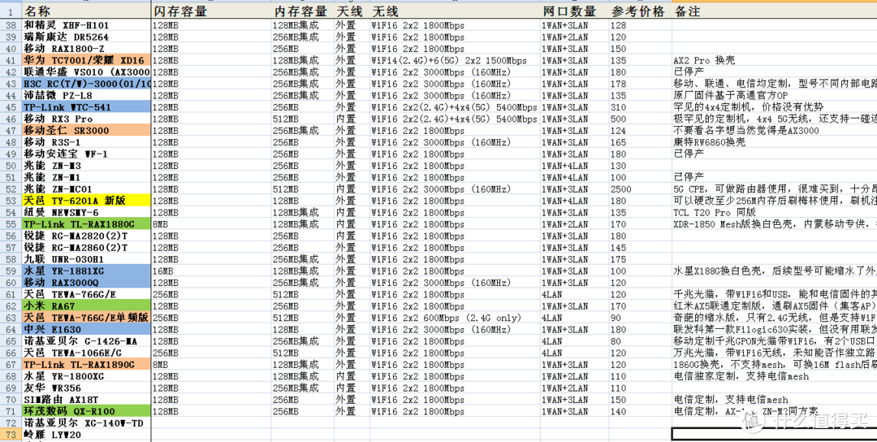Select the price cell 90
Viewport: 877px width, 442px height.
tap(641, 318)
